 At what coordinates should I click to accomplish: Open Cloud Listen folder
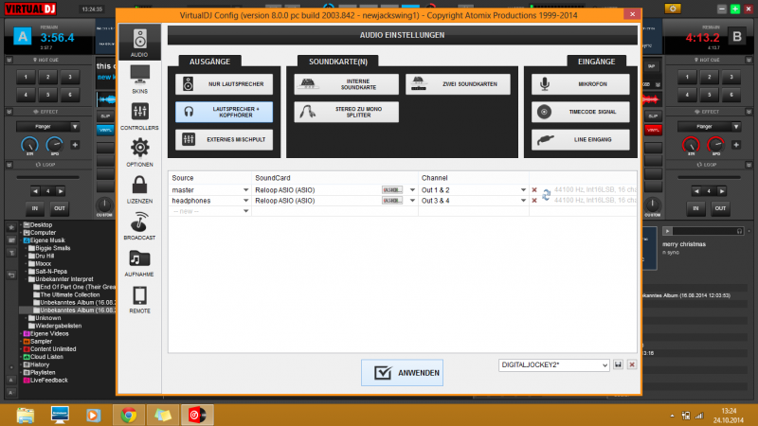coord(46,357)
